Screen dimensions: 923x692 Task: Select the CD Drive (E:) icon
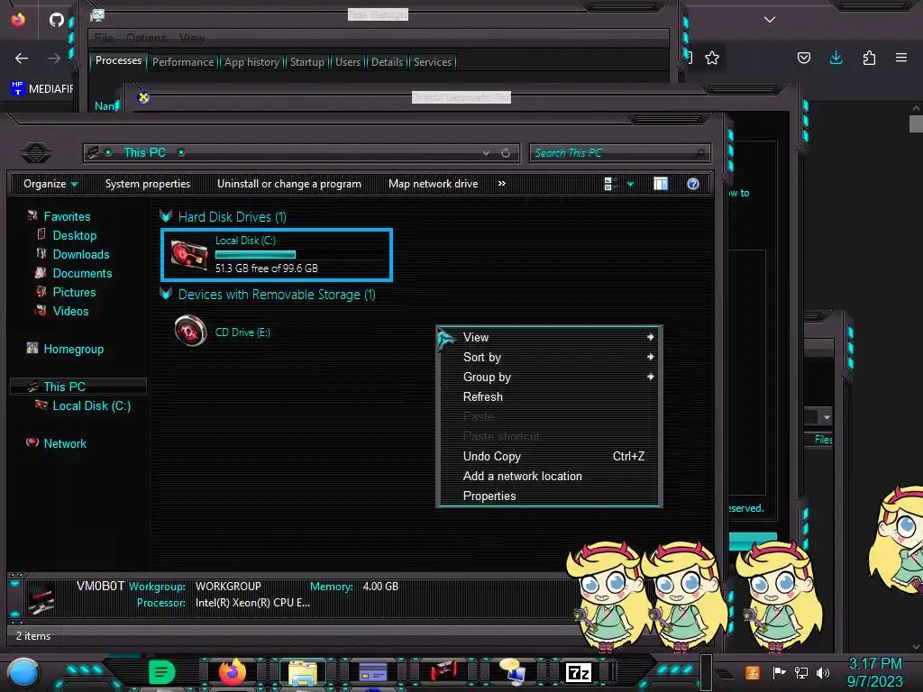[x=190, y=331]
